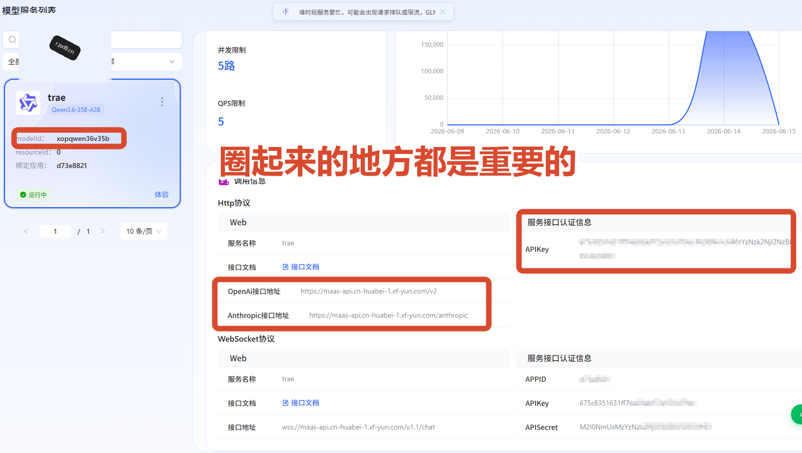Click the WebSocket wss 接口地址 value
The width and height of the screenshot is (802, 453).
pos(358,427)
